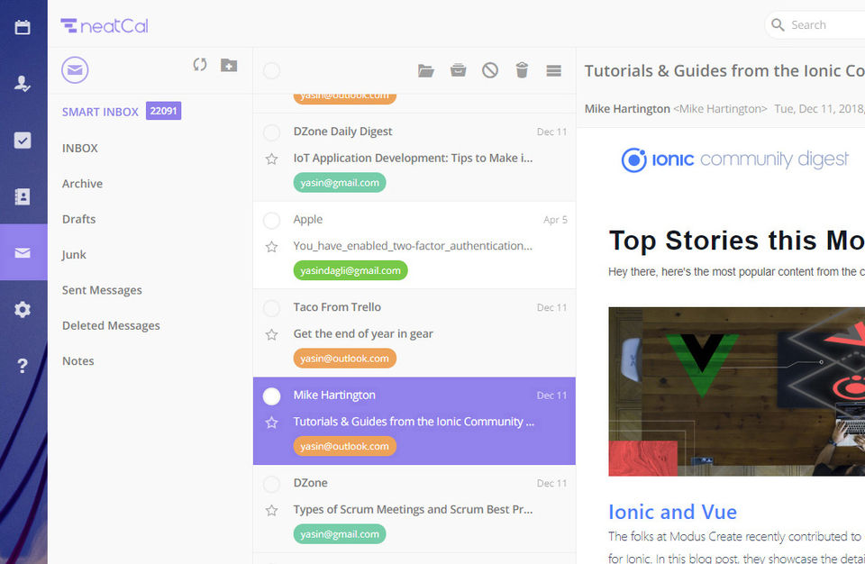Open settings gear in sidebar
This screenshot has height=564, width=865.
click(23, 309)
